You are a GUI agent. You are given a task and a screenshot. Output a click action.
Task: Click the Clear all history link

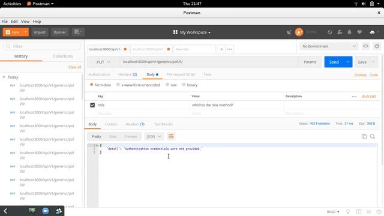pos(74,67)
